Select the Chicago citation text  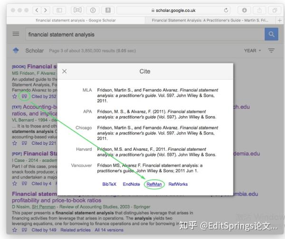click(158, 133)
